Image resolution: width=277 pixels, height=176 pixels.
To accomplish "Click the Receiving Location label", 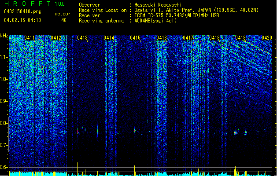I will point(103,10).
